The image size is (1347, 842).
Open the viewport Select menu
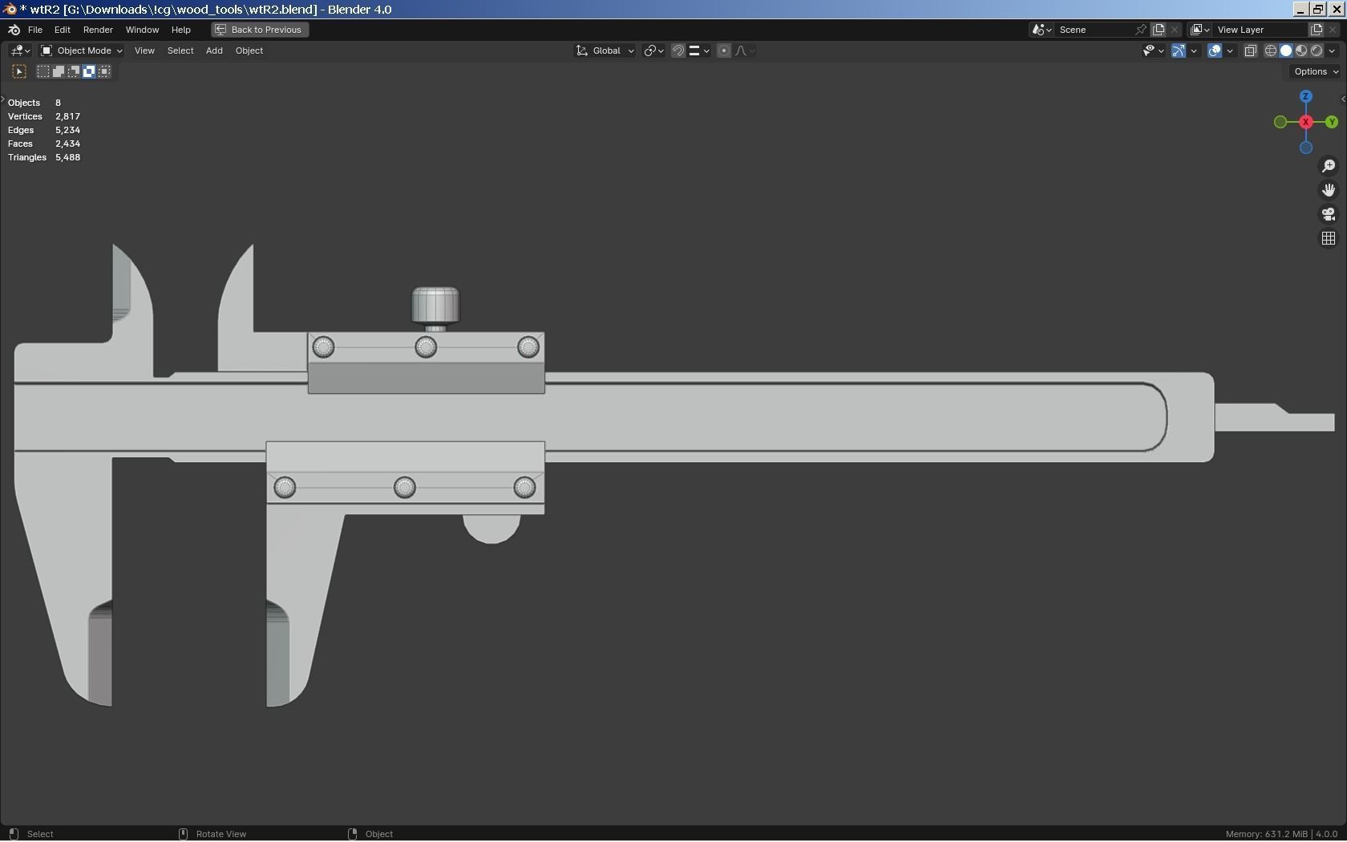(180, 51)
